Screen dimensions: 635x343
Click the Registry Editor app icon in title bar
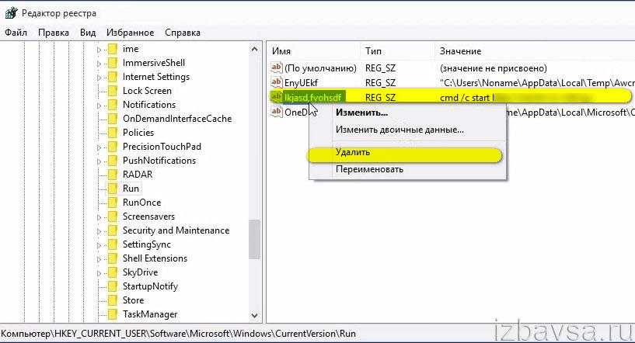(11, 12)
